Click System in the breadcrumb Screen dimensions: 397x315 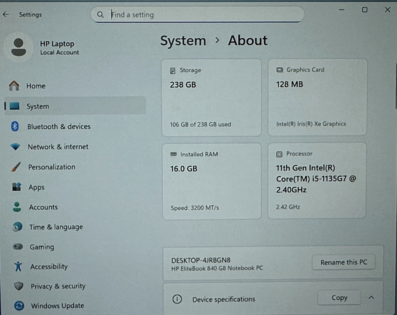point(183,41)
